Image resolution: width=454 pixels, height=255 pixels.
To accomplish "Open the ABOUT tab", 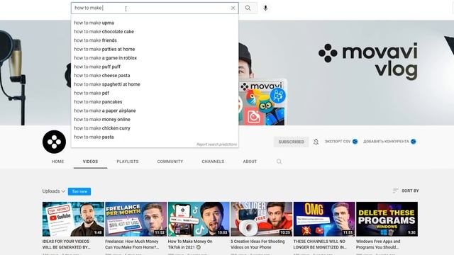I will (250, 161).
